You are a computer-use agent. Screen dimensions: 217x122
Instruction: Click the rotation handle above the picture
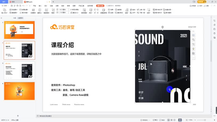(162, 27)
